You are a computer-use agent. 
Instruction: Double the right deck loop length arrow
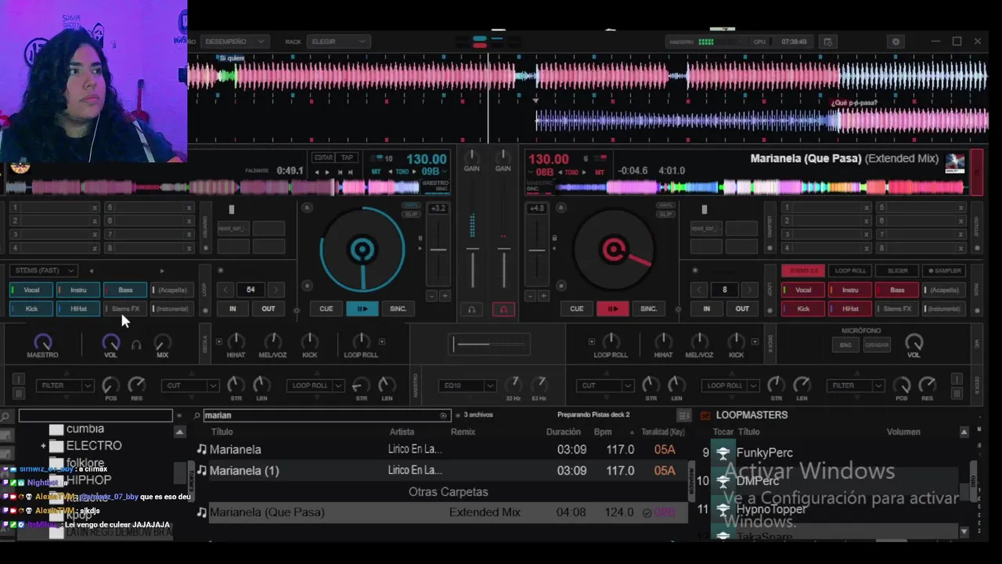[x=749, y=290]
